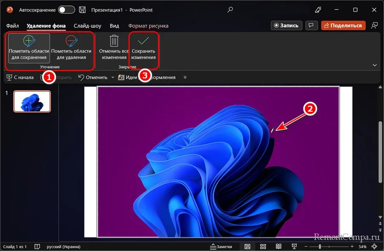384x251 pixels.
Task: Switch to Slide Sorter view icon
Action: [x=263, y=247]
